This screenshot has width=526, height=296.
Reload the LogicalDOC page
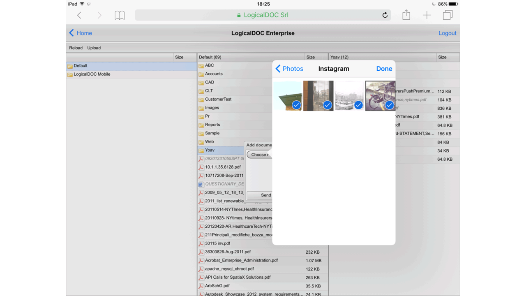385,15
